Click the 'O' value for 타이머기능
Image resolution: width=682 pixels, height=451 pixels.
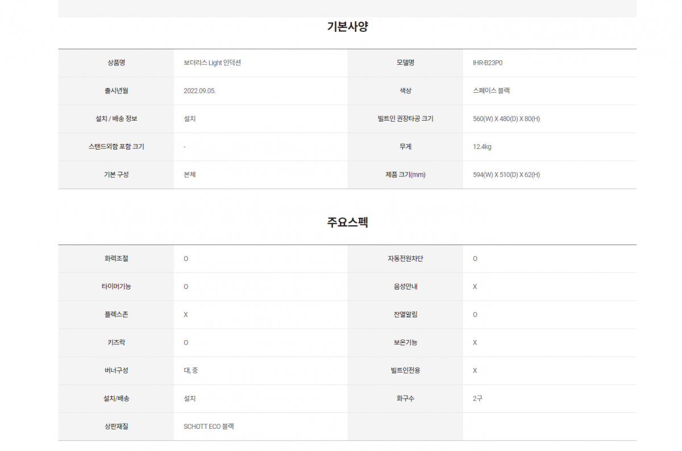click(186, 287)
